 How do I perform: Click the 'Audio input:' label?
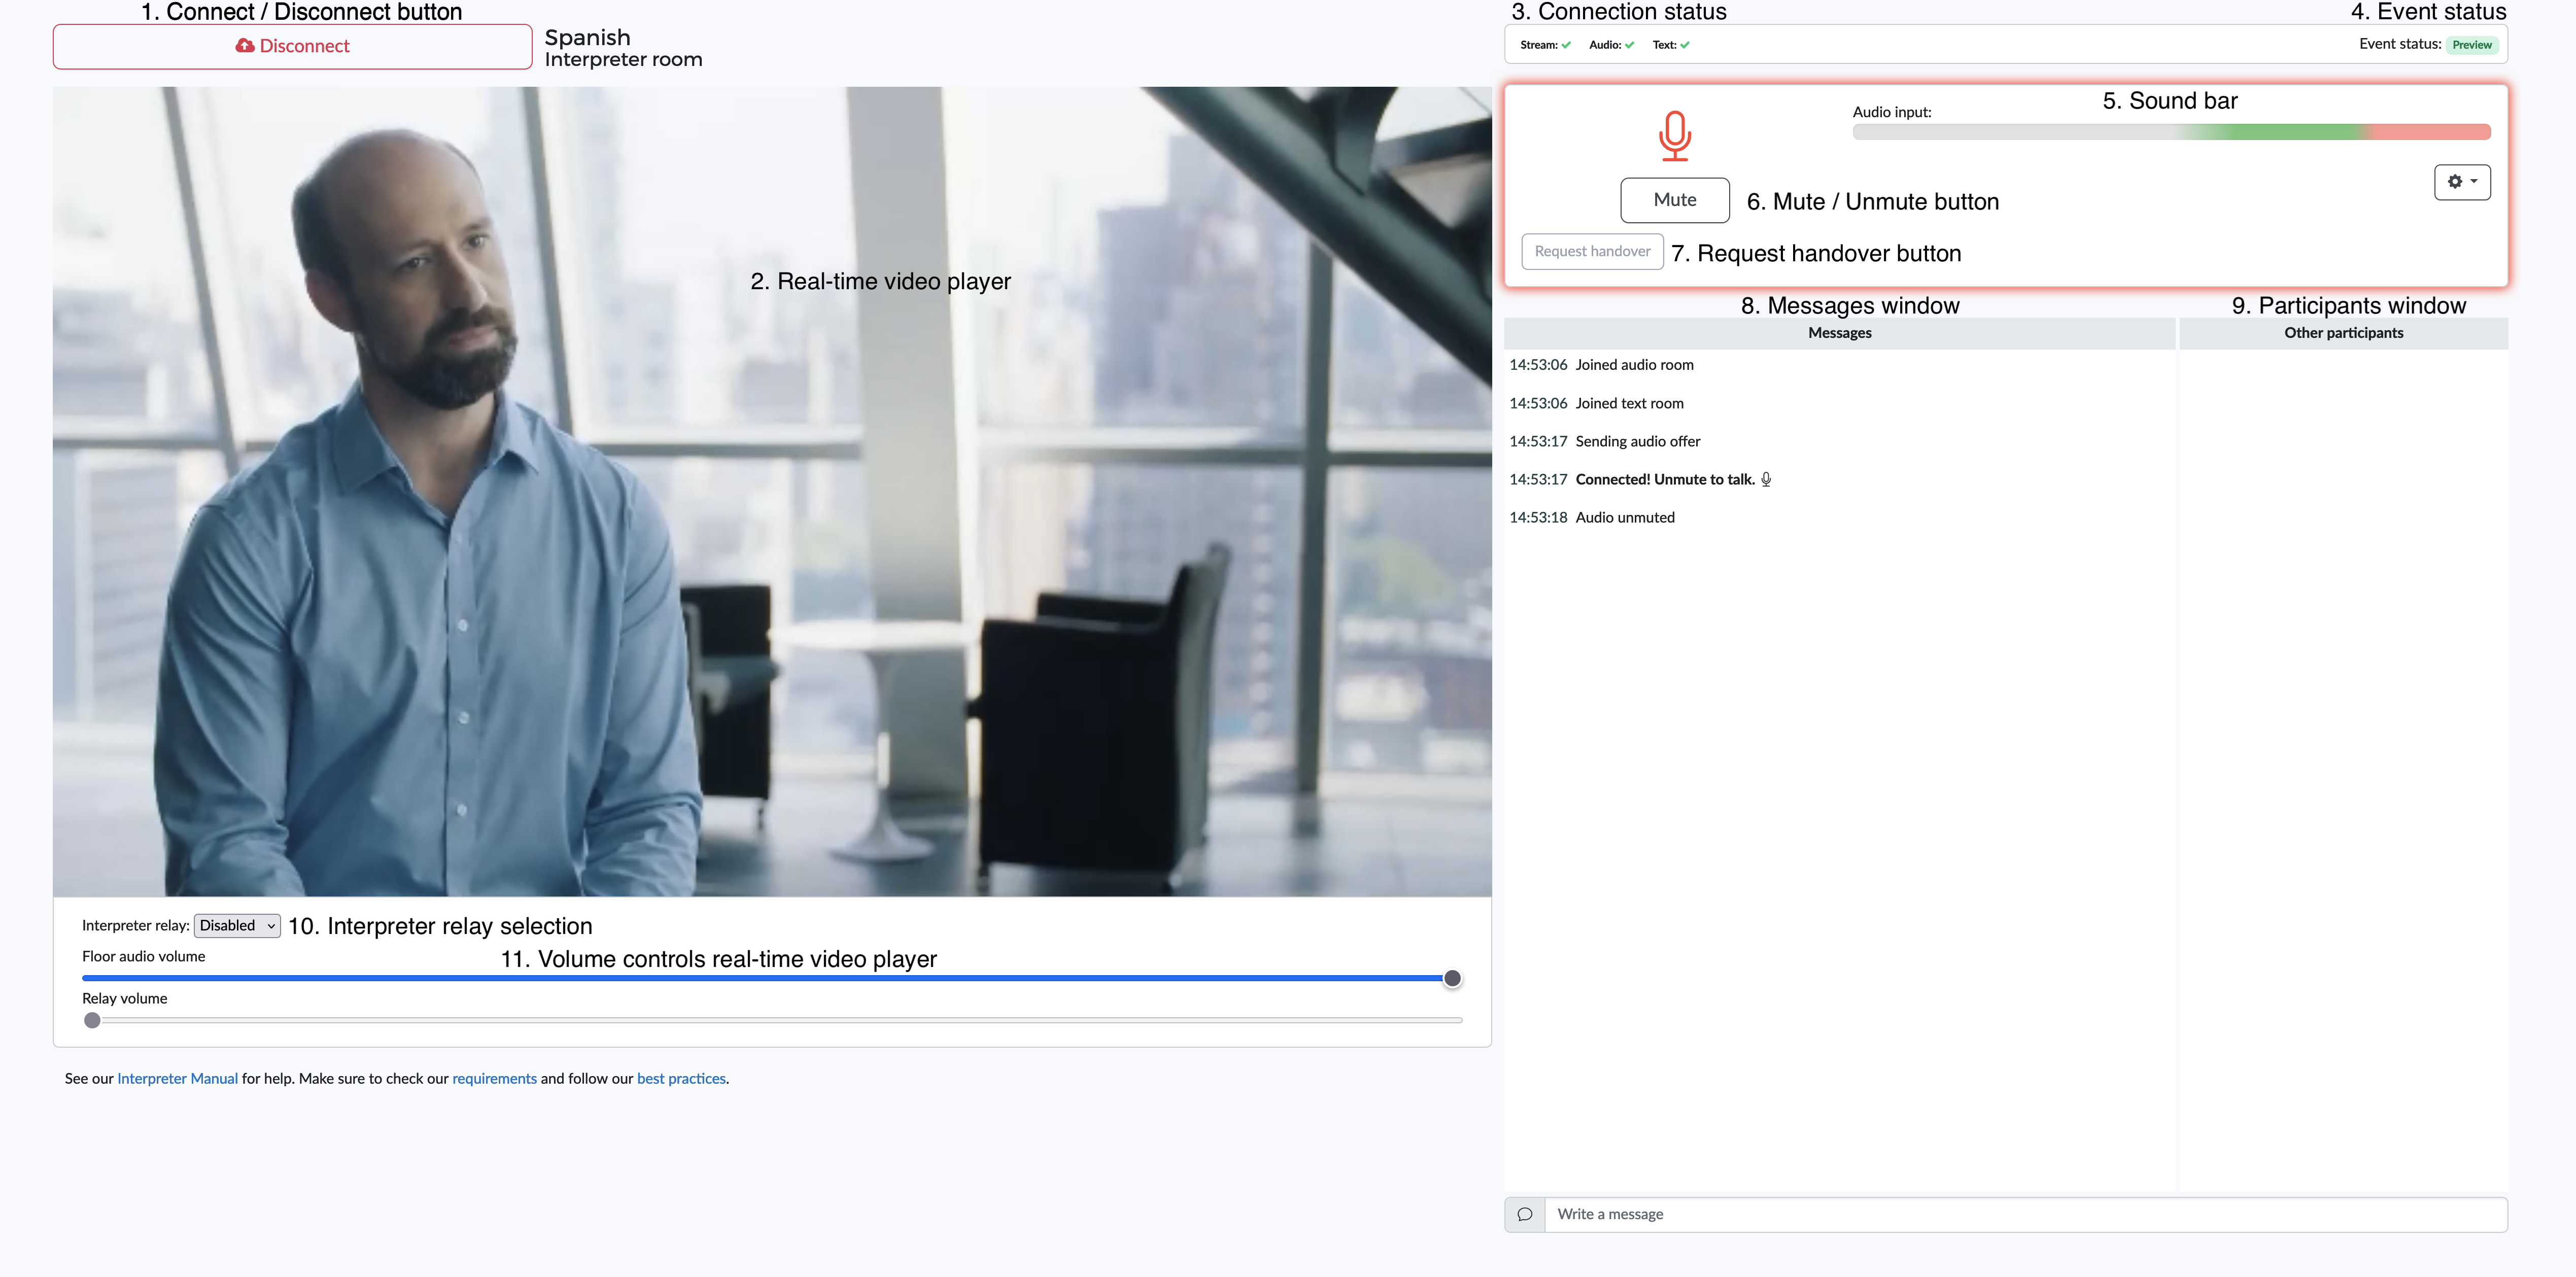point(1892,112)
